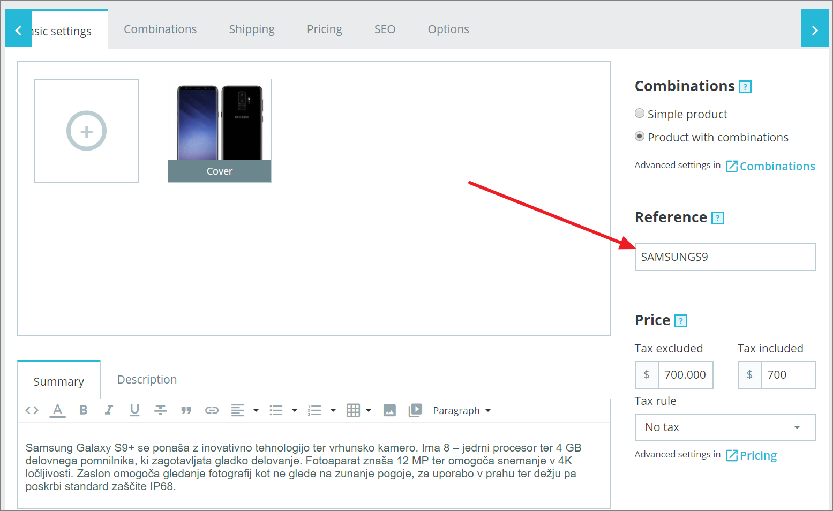
Task: Toggle italic formatting
Action: 109,410
